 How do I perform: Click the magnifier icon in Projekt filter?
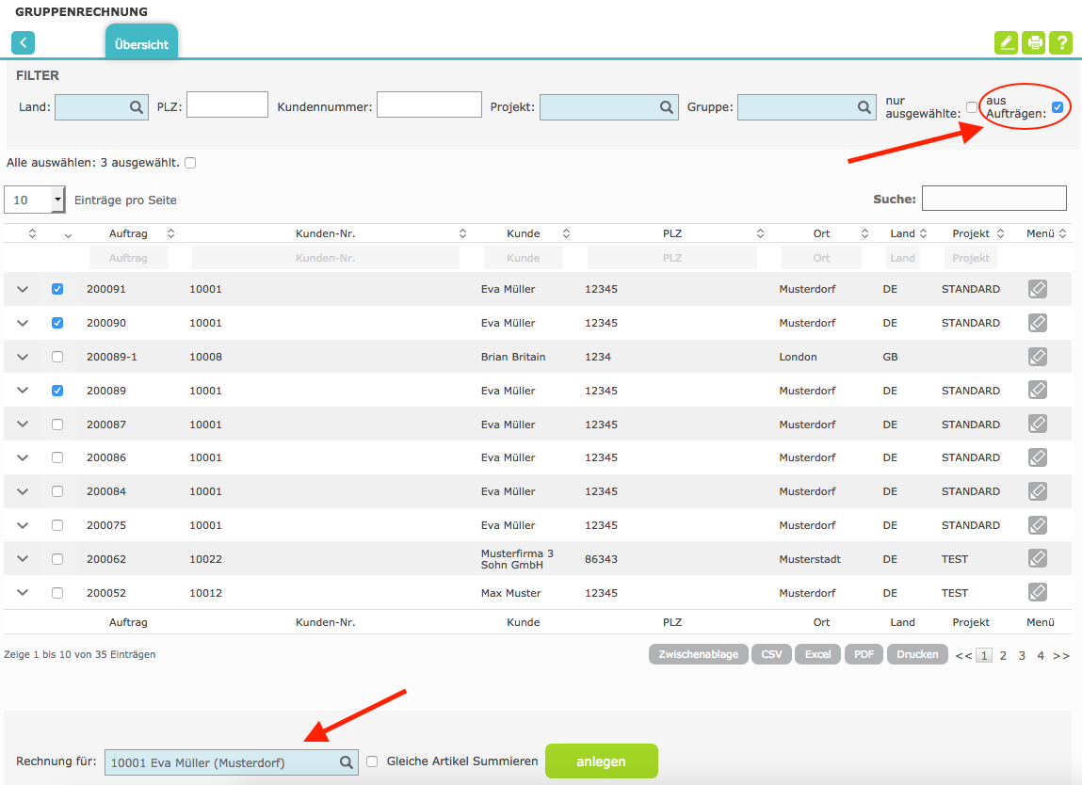667,107
